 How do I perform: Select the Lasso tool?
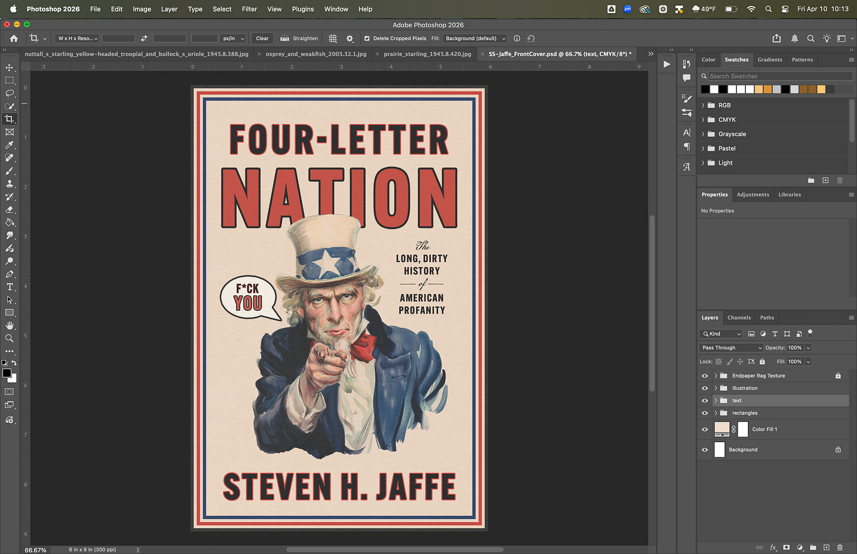click(9, 93)
